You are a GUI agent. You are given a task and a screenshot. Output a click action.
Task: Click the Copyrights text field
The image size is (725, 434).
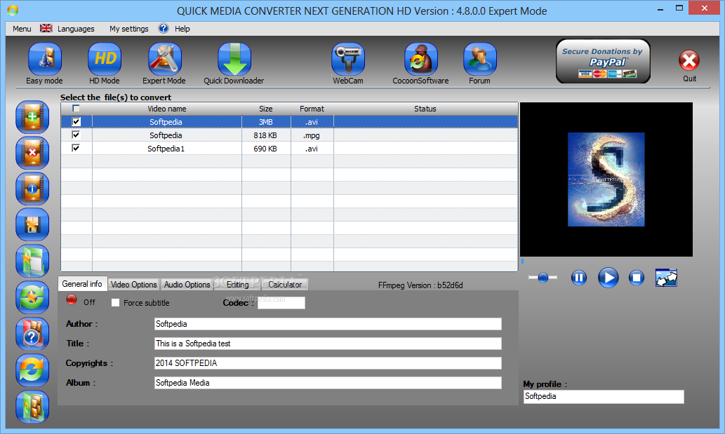pos(328,363)
